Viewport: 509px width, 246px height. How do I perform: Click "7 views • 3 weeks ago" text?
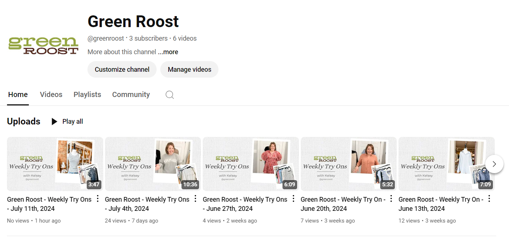(328, 221)
